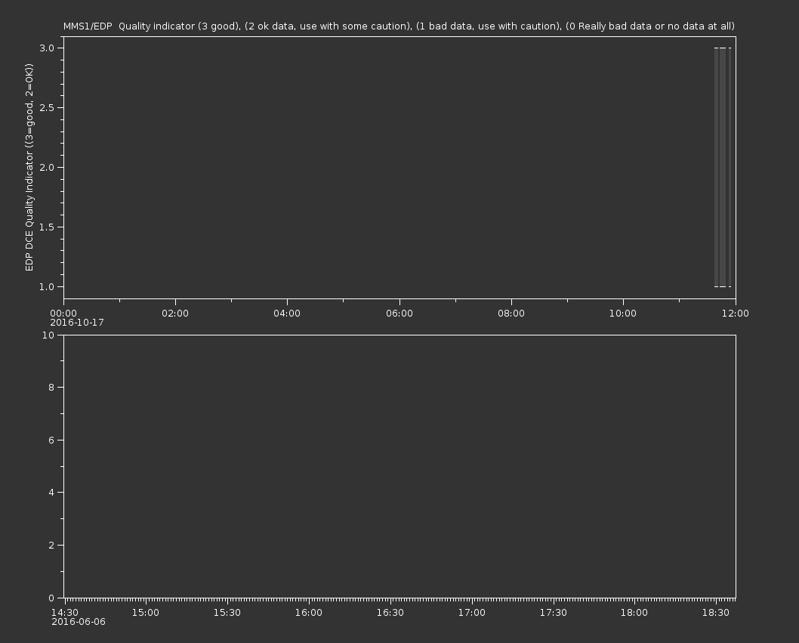Click the 17:00 time label
Viewport: 799px width, 643px height.
472,613
